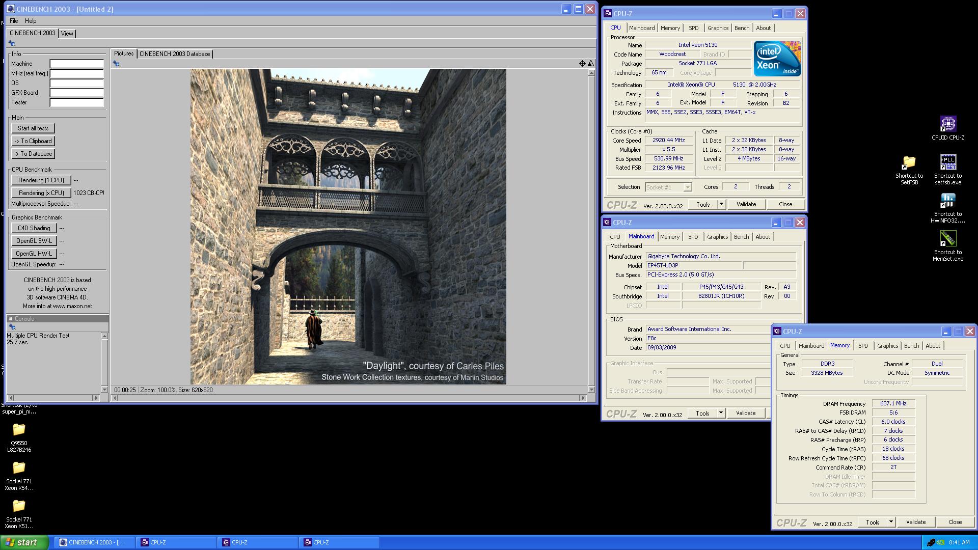Click the pin icon below the CINEBENCH 2003 tab
The width and height of the screenshot is (978, 550).
click(12, 43)
